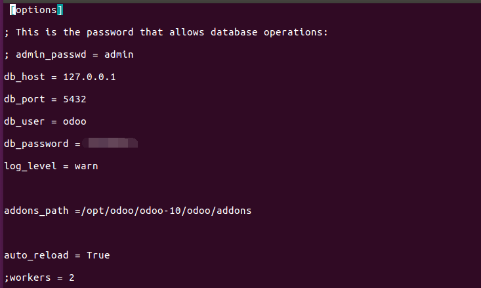The width and height of the screenshot is (481, 288).
Task: Click the auto_reload key name
Action: tap(36, 255)
